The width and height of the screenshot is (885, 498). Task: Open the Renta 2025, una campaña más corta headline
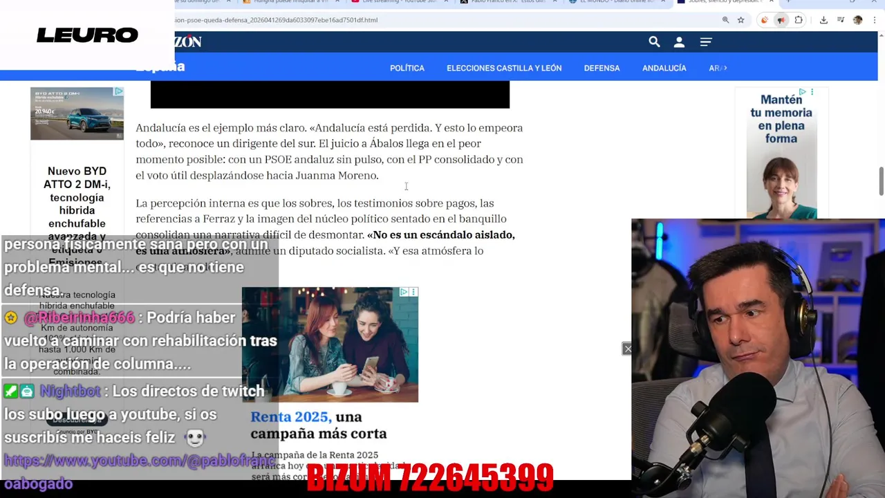tap(318, 425)
